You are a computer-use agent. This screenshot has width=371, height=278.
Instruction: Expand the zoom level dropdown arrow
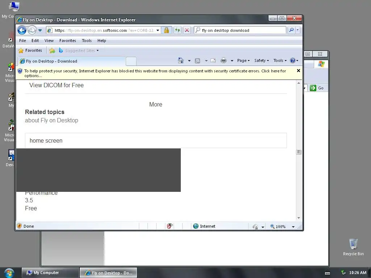pos(293,227)
